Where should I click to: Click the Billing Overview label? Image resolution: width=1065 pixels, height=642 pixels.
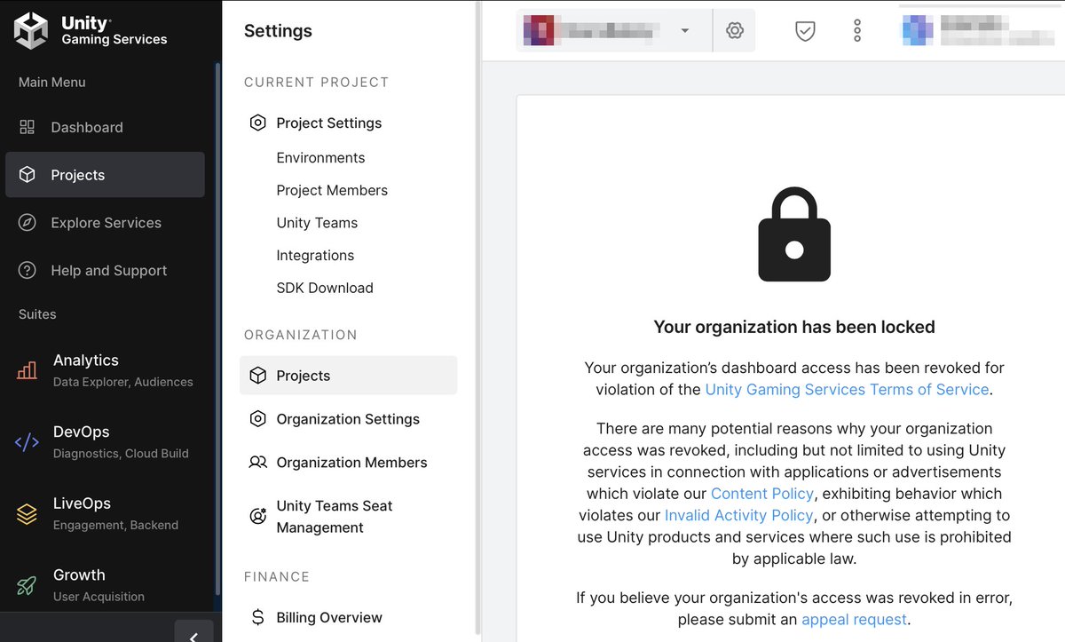(329, 618)
